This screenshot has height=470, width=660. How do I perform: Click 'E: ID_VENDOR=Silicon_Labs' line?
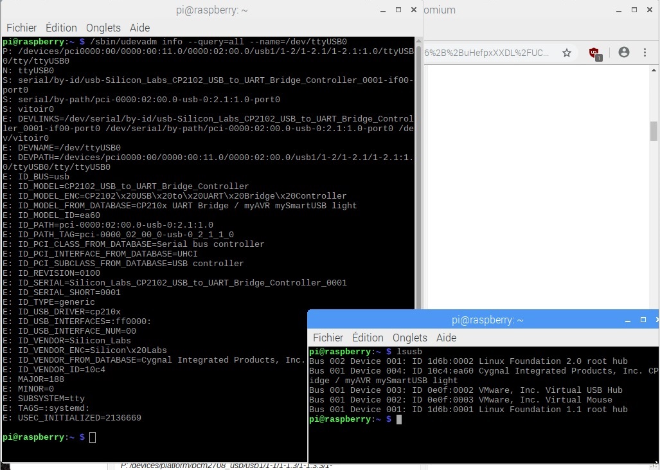(66, 341)
